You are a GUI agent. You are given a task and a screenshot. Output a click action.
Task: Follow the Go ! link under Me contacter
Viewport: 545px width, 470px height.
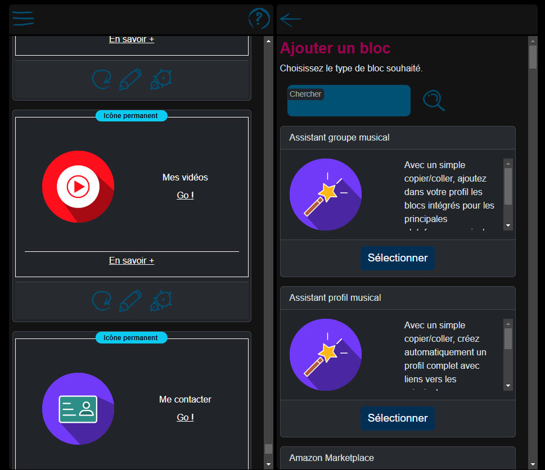tap(185, 418)
